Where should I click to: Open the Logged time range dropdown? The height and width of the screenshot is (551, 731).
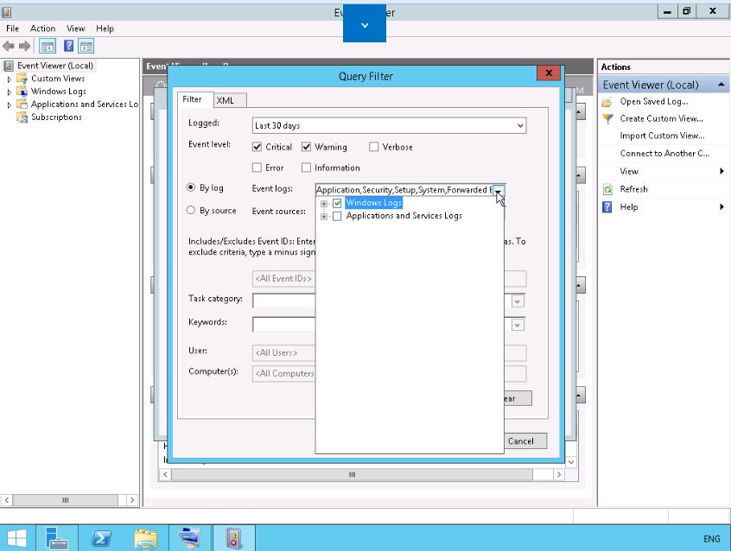pyautogui.click(x=520, y=125)
